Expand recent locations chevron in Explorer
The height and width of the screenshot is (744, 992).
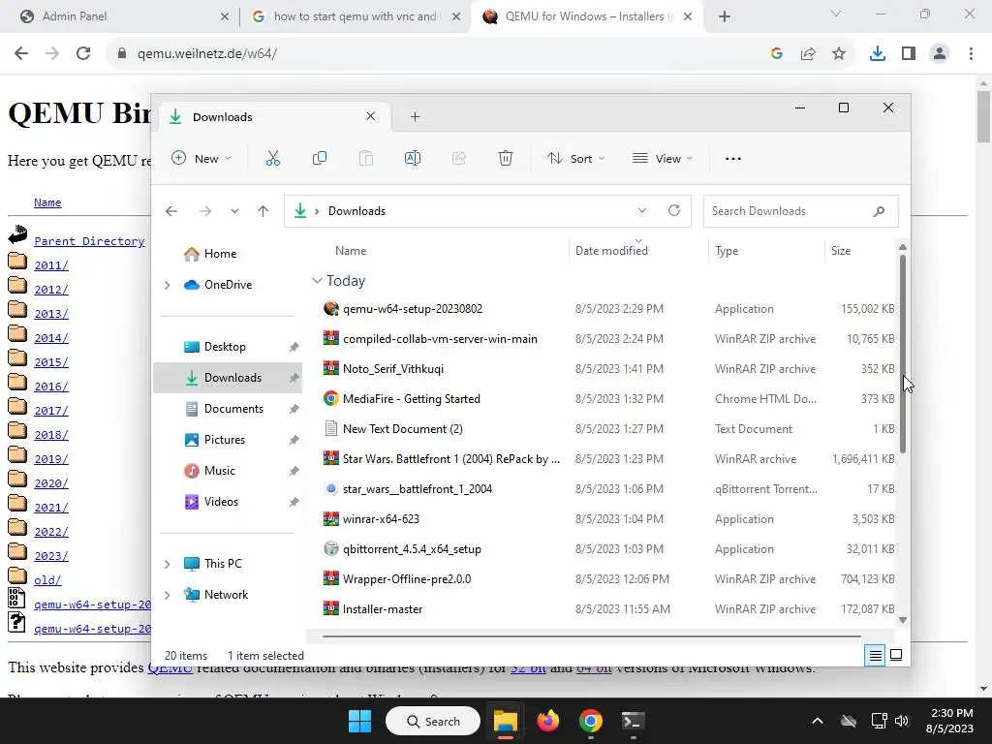[x=234, y=211]
